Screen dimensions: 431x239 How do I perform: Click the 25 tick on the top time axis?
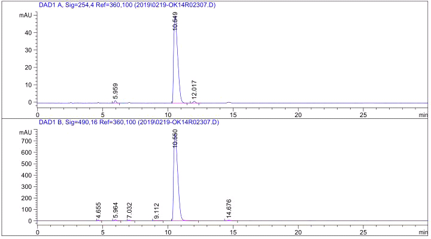(363, 115)
